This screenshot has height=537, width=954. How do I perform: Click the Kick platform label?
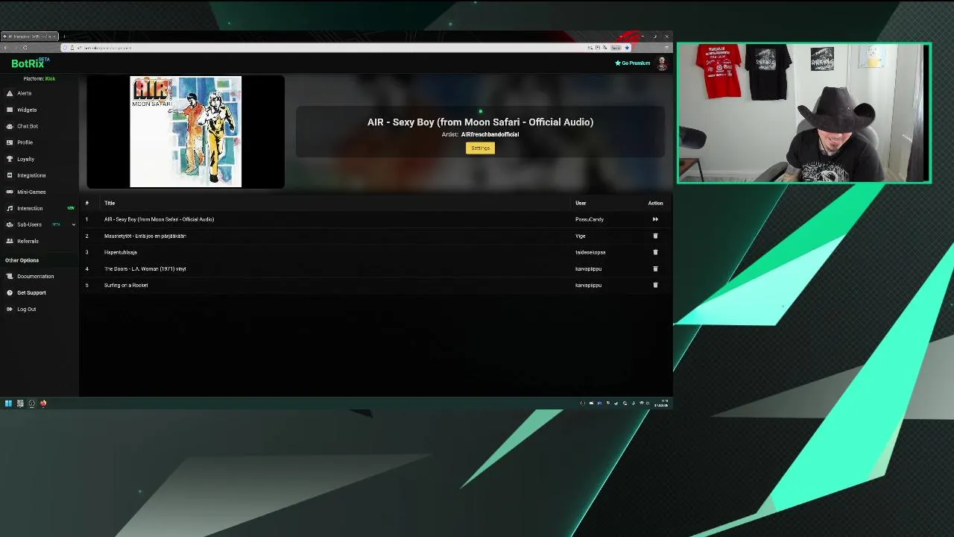50,78
